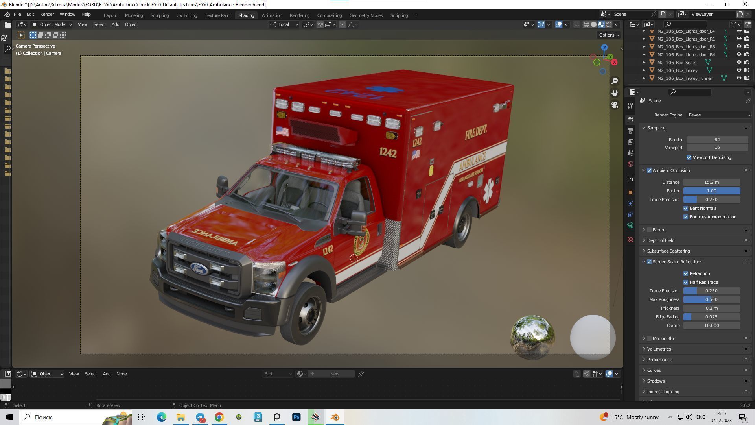Screen dimensions: 755x425
Task: Expand the Subsurface Scattering panel
Action: (x=668, y=251)
